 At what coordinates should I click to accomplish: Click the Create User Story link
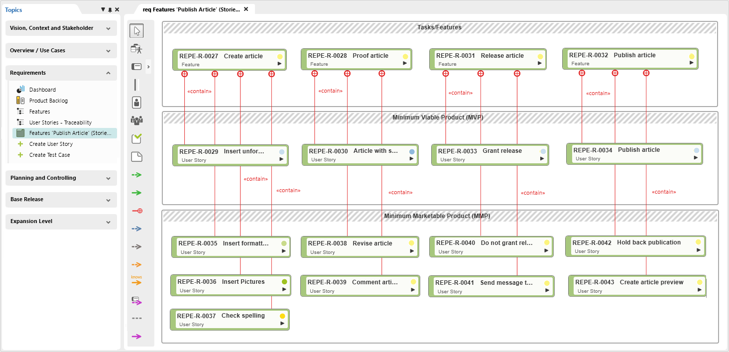point(51,144)
